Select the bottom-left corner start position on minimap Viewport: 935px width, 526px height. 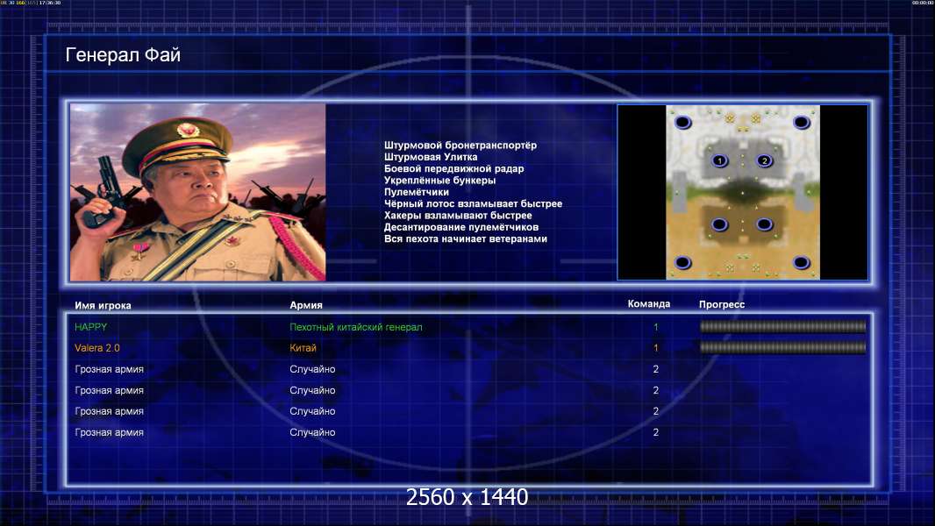tap(682, 262)
